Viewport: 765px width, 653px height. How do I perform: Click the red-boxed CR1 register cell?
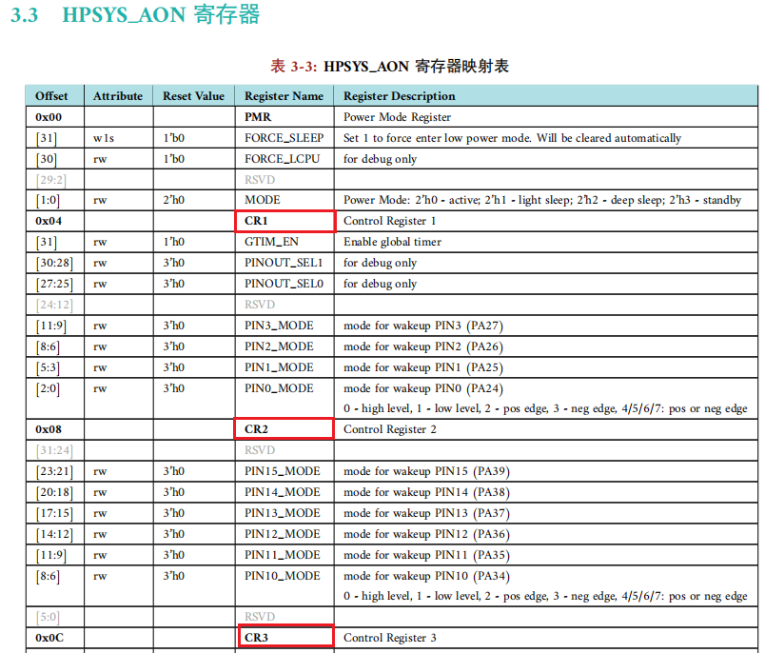[x=284, y=221]
